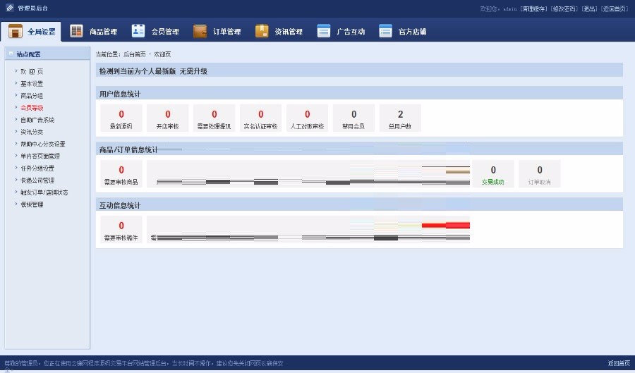Image resolution: width=635 pixels, height=373 pixels.
Task: Click the 会员管理 ID card icon
Action: [138, 31]
